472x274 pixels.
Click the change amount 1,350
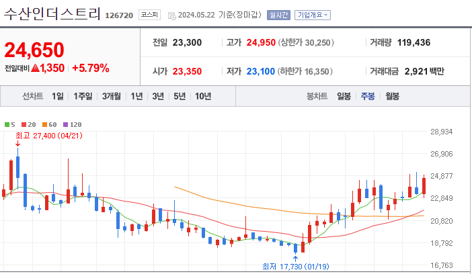(x=52, y=68)
